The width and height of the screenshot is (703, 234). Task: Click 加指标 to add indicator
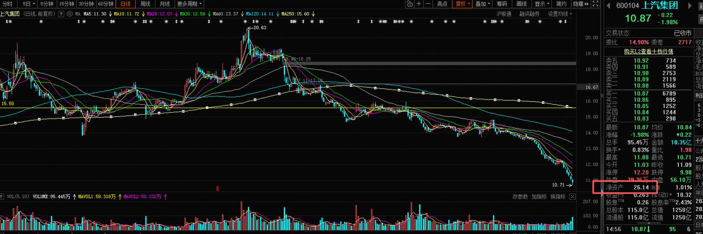[x=539, y=196]
